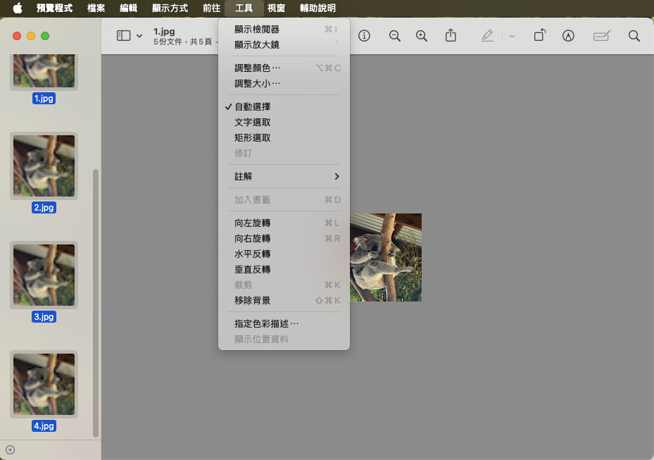Click the info inspector icon
Image resolution: width=654 pixels, height=460 pixels.
click(x=364, y=36)
